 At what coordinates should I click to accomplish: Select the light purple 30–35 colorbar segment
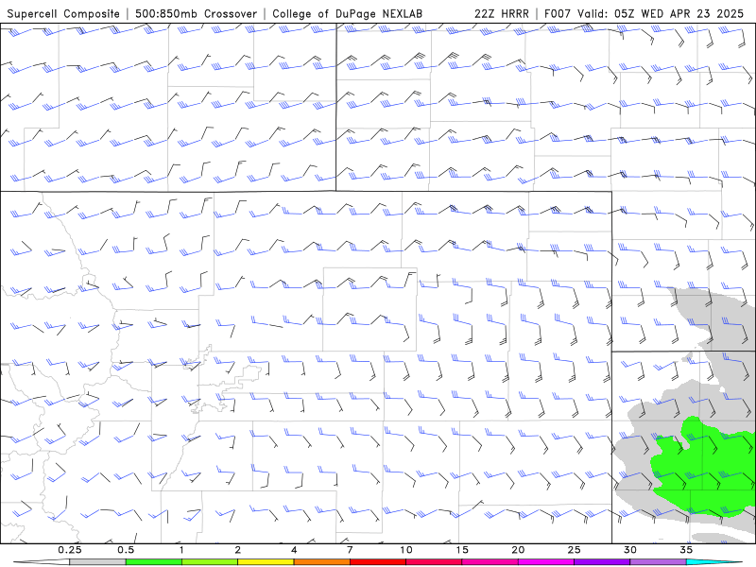pyautogui.click(x=658, y=562)
